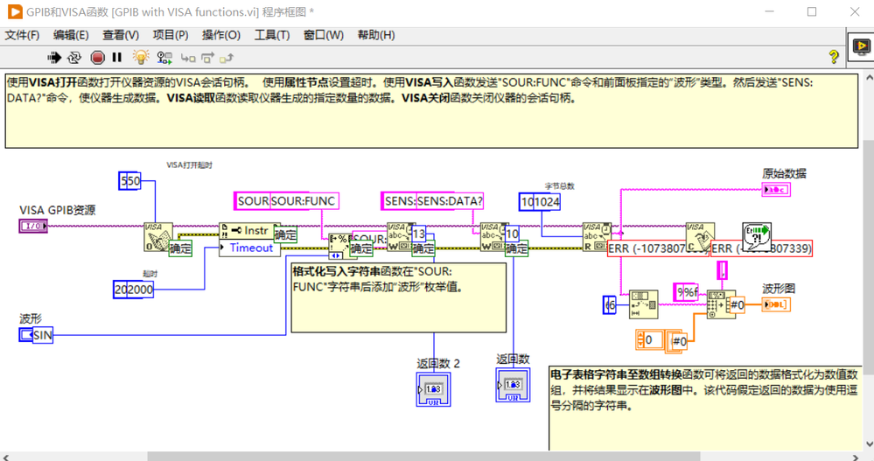This screenshot has width=874, height=461.
Task: Pause execution with the Pause button
Action: pos(116,58)
